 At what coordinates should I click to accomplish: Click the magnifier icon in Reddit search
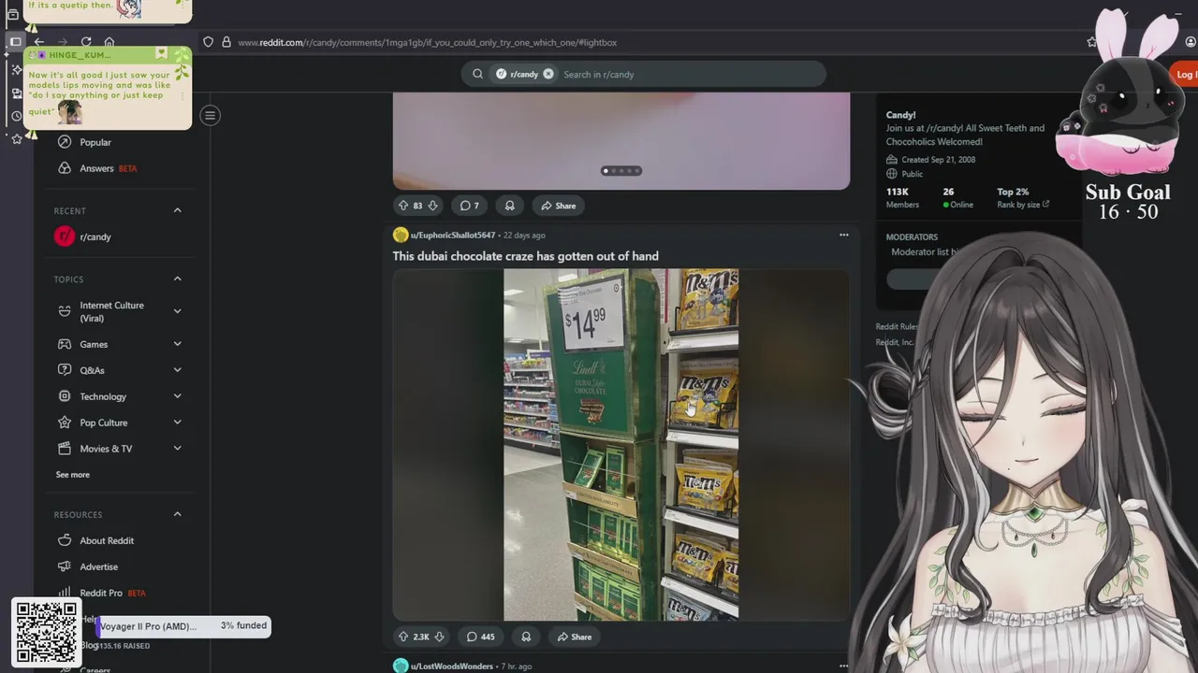477,74
